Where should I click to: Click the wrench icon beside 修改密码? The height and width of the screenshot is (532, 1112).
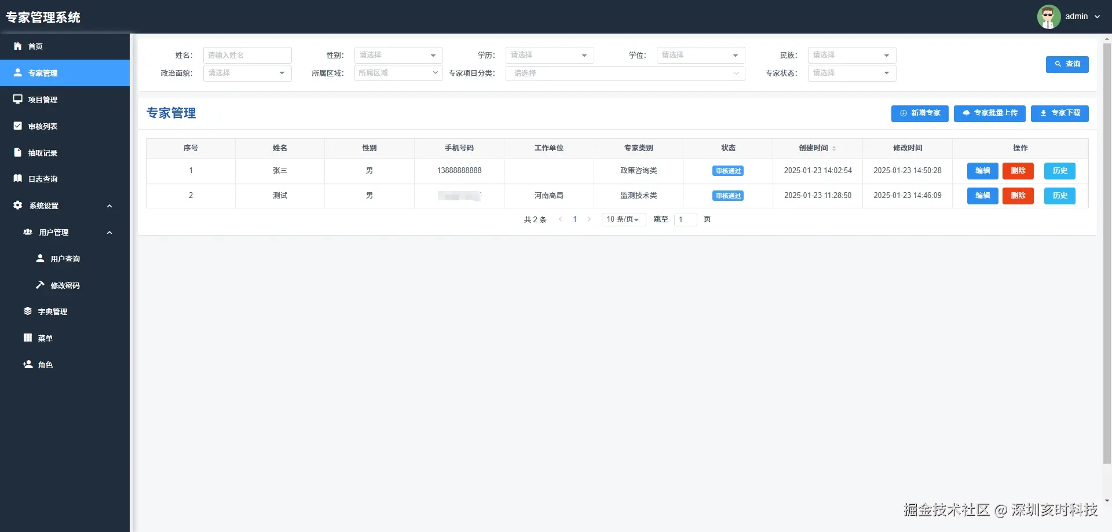pos(40,285)
